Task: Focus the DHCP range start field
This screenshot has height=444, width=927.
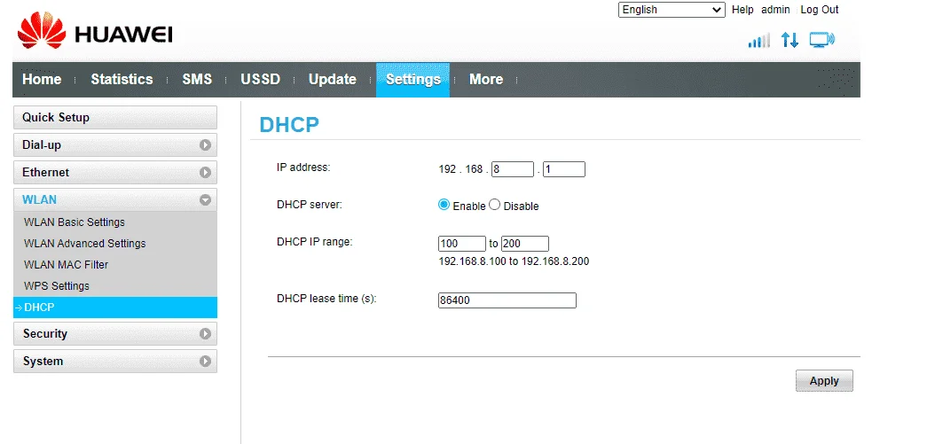Action: coord(462,244)
